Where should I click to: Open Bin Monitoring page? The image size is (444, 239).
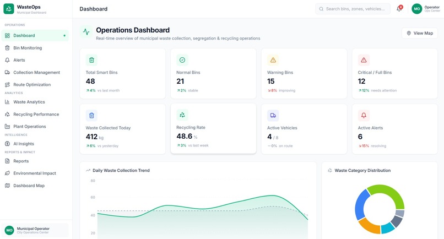[x=35, y=48]
